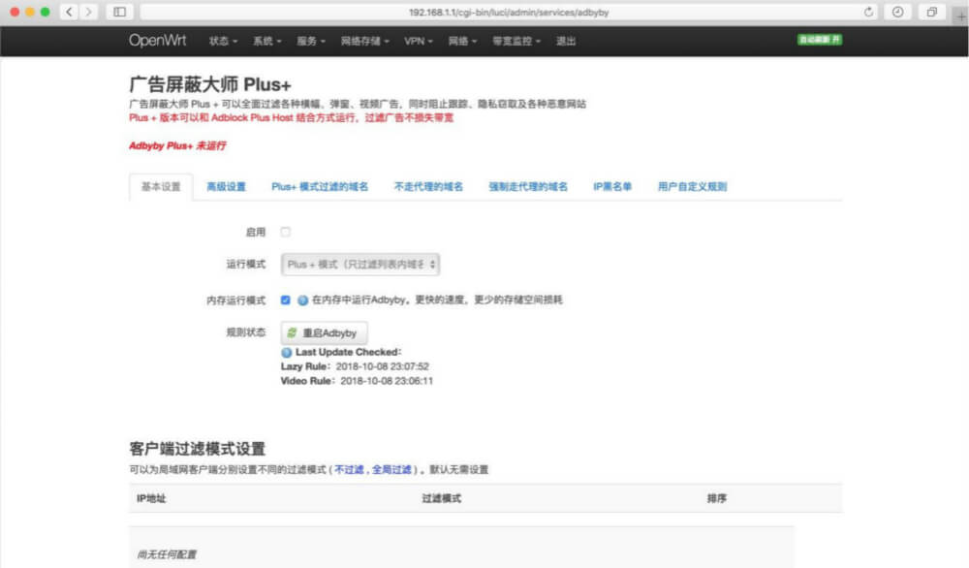Click the browser reload icon in address bar
Viewport: 969px width, 568px height.
tap(869, 13)
